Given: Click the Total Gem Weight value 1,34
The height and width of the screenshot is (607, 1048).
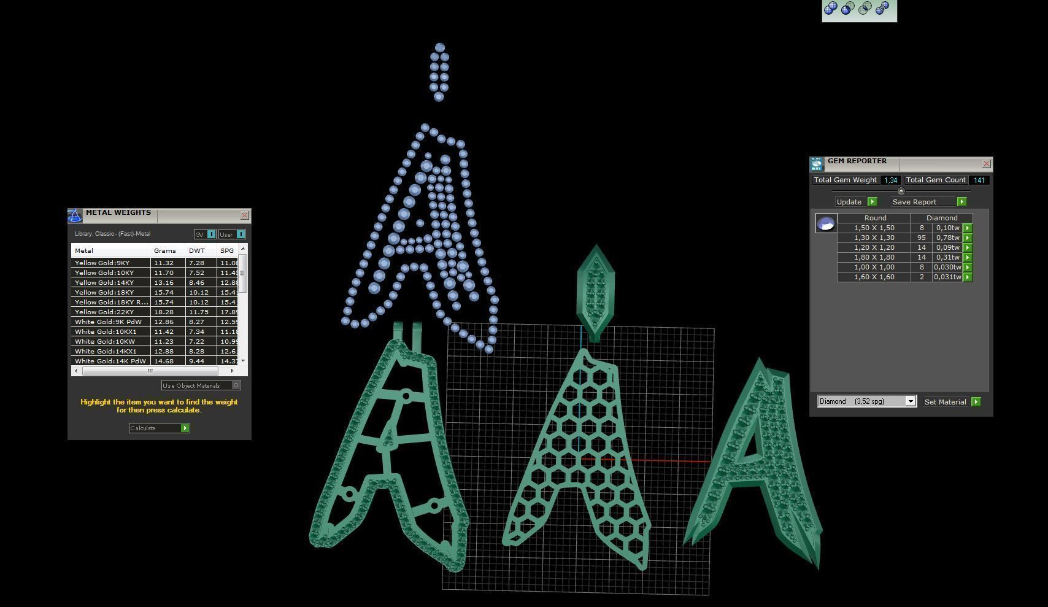Looking at the screenshot, I should tap(890, 180).
